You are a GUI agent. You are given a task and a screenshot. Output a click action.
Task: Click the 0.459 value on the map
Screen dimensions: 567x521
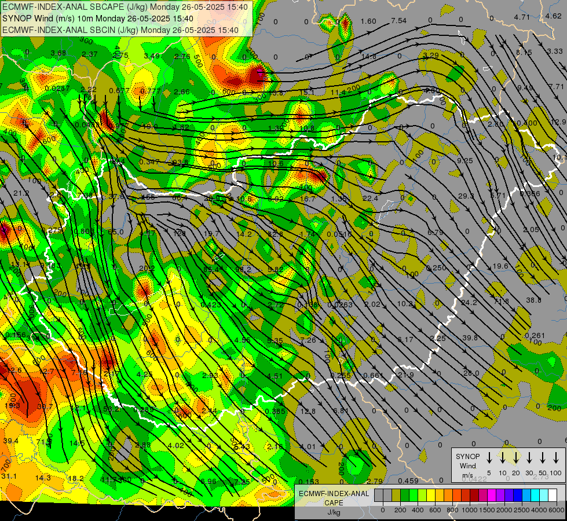pos(408,481)
